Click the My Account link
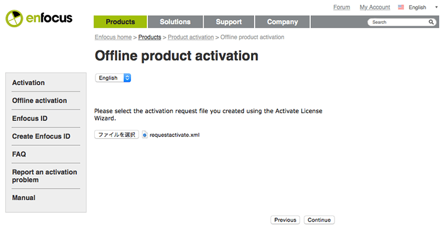This screenshot has height=230, width=444. 375,7
